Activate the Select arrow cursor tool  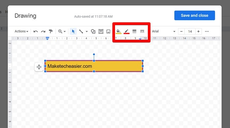point(73,31)
